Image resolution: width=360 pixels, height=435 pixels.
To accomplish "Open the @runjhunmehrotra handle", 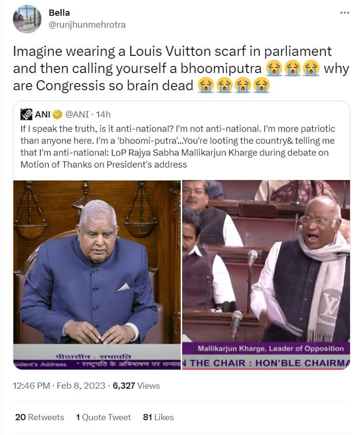I will point(87,25).
